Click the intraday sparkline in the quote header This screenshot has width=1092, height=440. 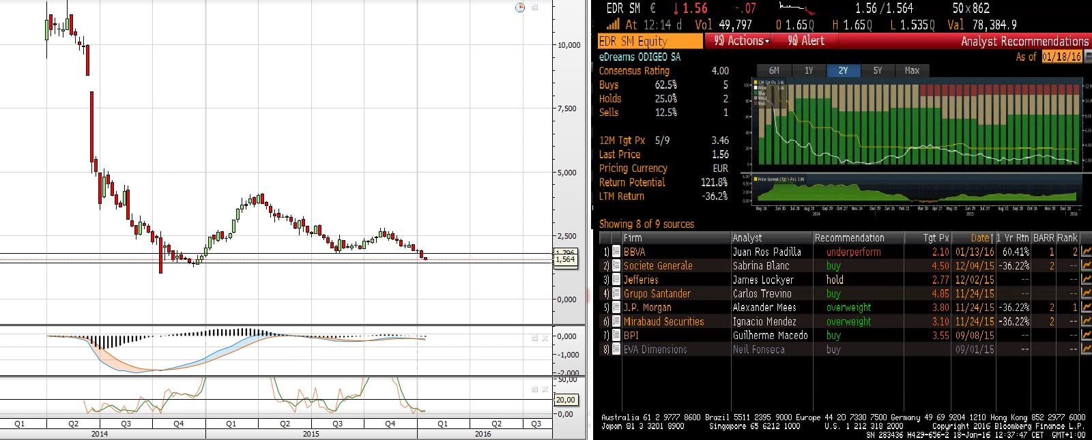coord(797,8)
